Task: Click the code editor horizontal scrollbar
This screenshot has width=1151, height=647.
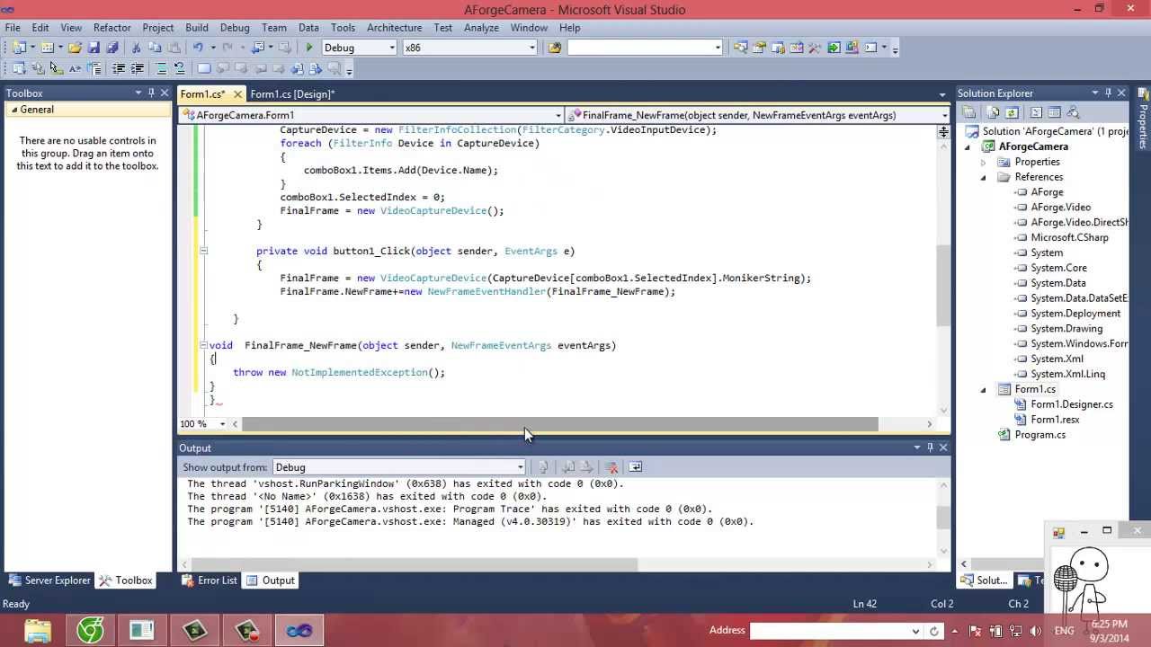Action: [x=559, y=424]
